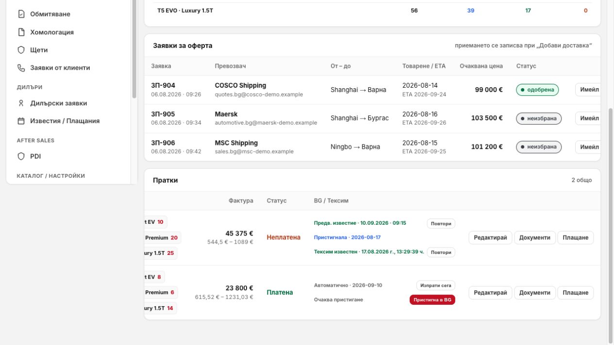Click Повтори next to Тексим известен
Image resolution: width=614 pixels, height=345 pixels.
coord(441,252)
